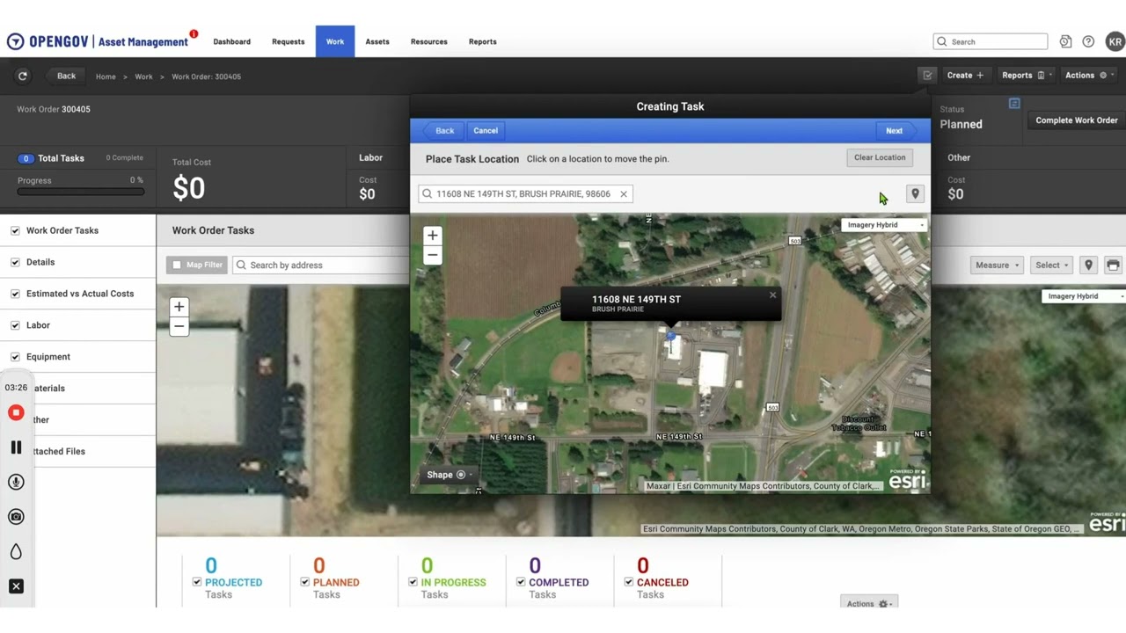Image resolution: width=1126 pixels, height=633 pixels.
Task: Open the top Actions gear dropdown
Action: (1090, 76)
